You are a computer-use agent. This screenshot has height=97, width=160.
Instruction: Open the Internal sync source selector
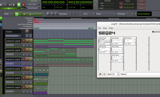coord(34,1)
